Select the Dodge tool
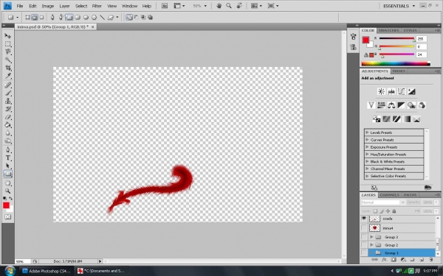 [8, 141]
